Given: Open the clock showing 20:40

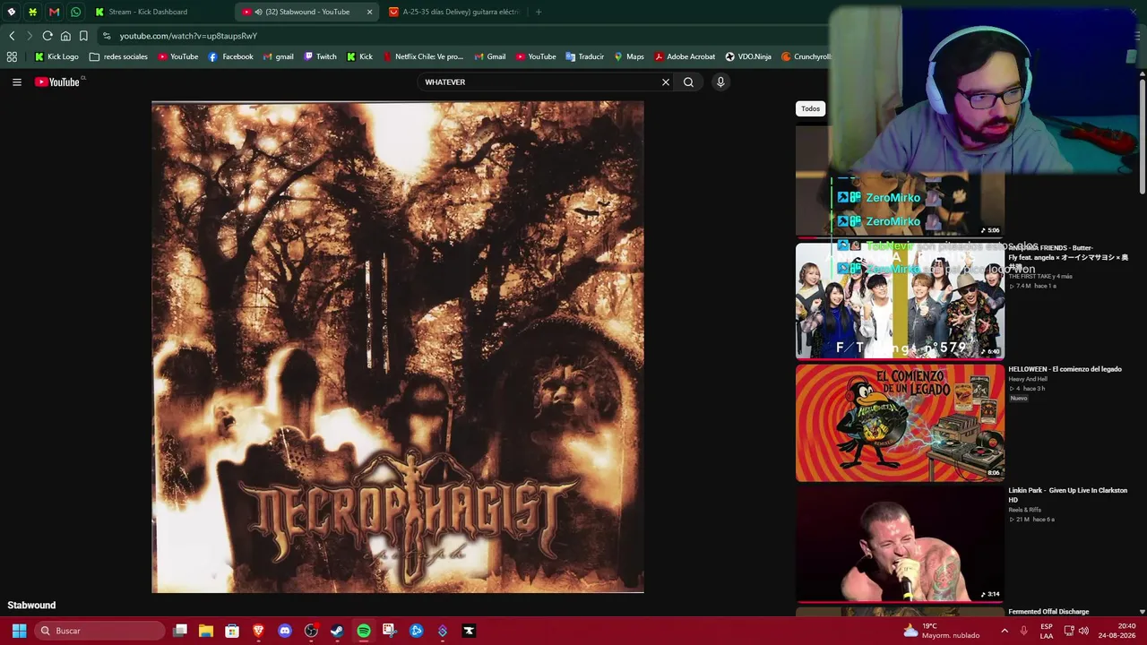Looking at the screenshot, I should 1117,631.
